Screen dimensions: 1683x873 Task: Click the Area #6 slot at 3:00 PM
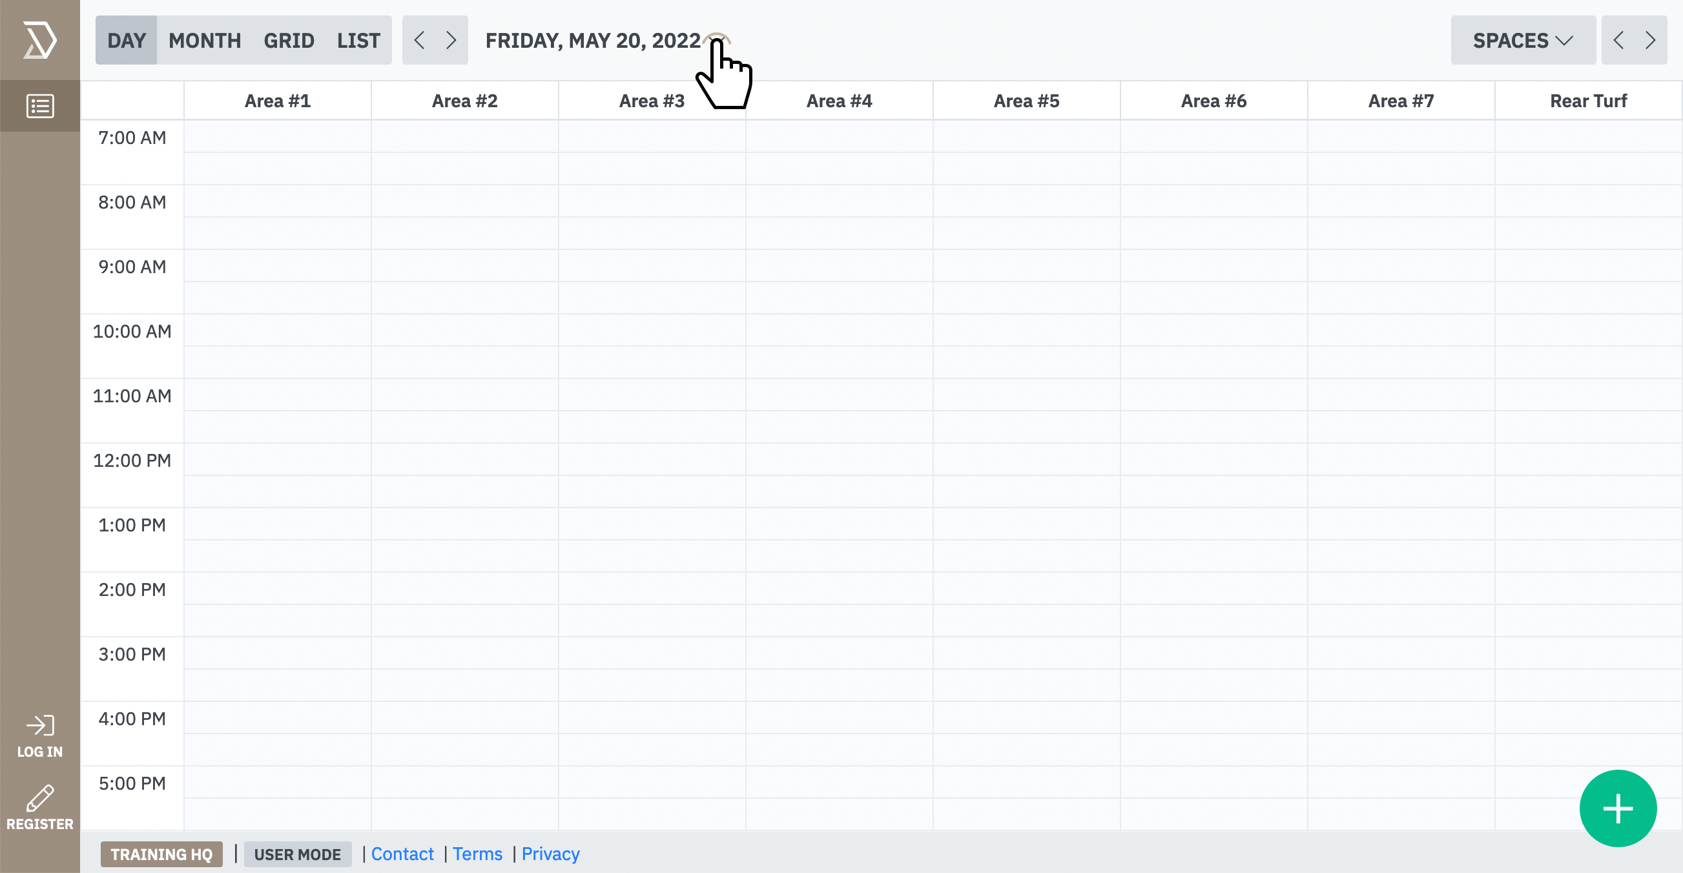click(x=1214, y=653)
